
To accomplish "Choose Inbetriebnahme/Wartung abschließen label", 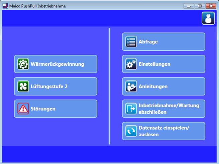I will click(169, 109).
